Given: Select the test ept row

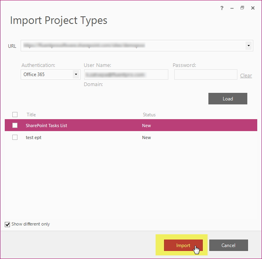Looking at the screenshot, I should click(x=131, y=137).
